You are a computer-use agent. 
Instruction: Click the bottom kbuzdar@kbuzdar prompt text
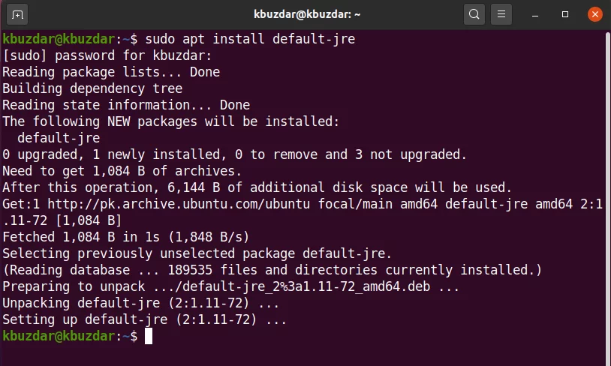(x=59, y=336)
